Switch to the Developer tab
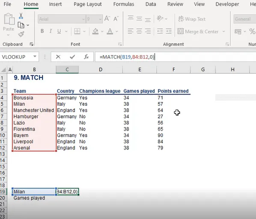Image resolution: width=256 pixels, height=219 pixels. (x=227, y=4)
